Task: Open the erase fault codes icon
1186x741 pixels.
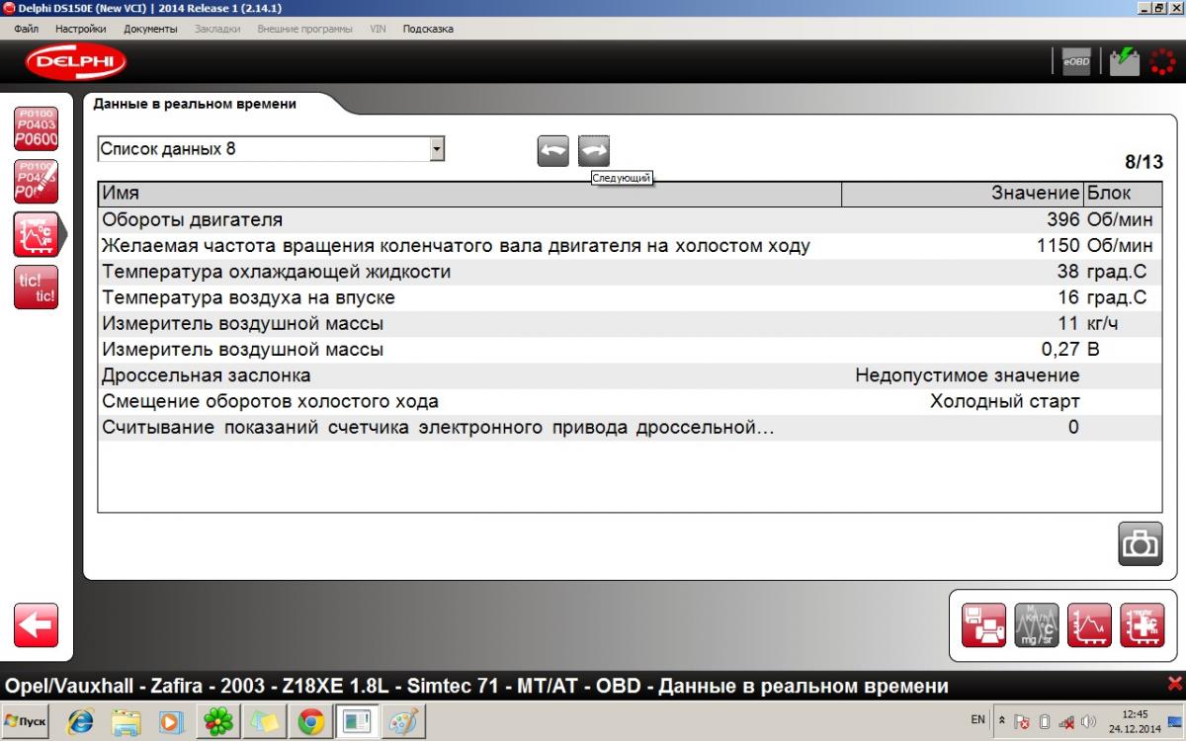Action: [x=37, y=181]
